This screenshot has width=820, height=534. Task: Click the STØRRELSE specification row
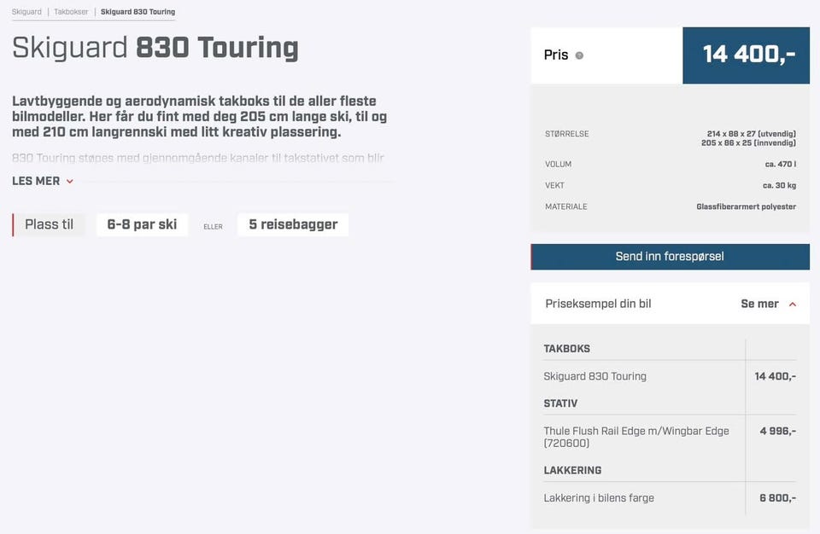click(670, 138)
